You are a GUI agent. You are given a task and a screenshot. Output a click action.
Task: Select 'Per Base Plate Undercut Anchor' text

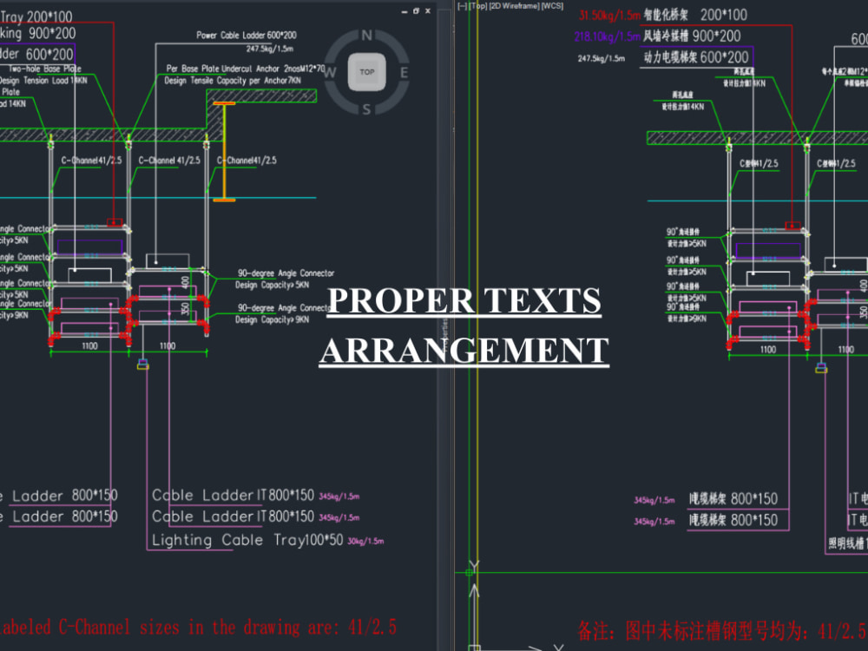pos(222,69)
